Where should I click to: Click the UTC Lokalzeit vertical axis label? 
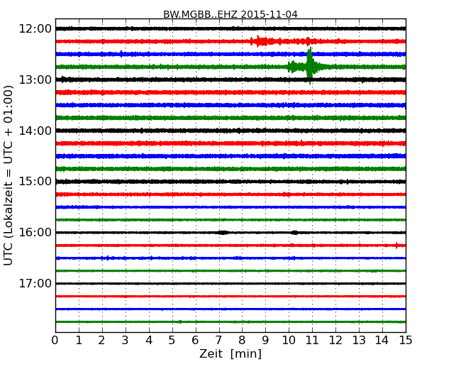click(x=9, y=175)
